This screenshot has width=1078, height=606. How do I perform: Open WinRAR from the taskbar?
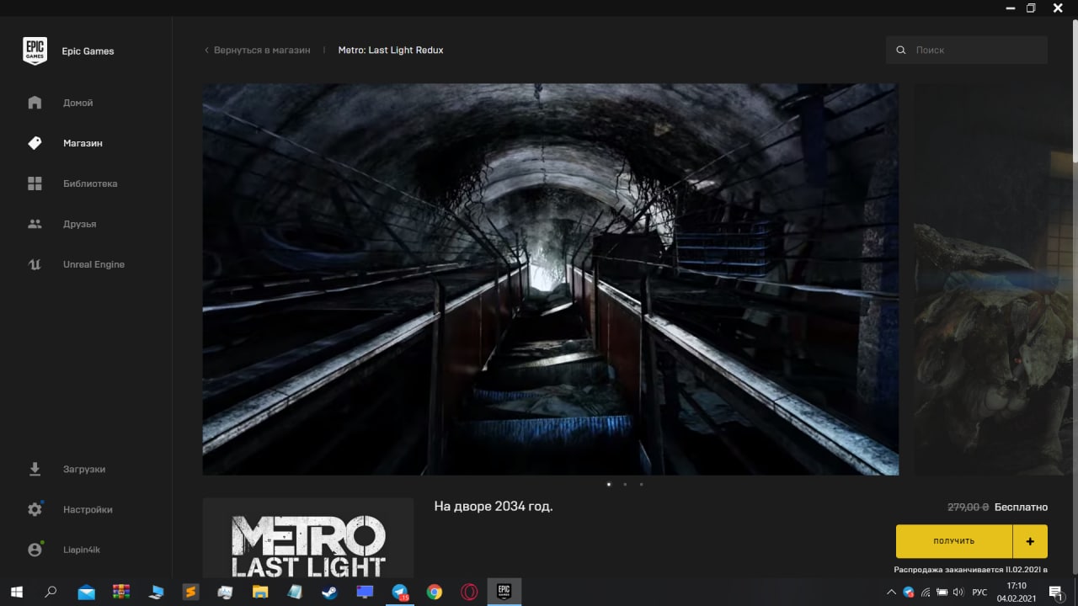pos(121,592)
